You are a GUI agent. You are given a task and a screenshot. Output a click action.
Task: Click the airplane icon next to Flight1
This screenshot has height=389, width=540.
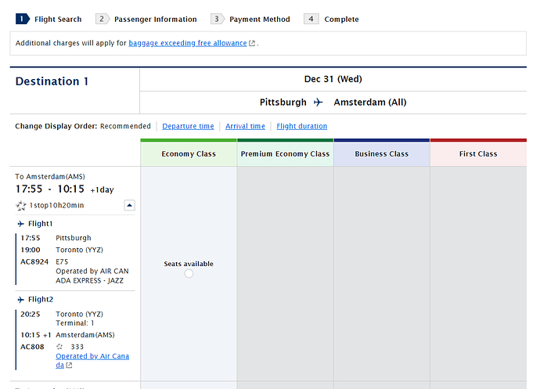(21, 224)
